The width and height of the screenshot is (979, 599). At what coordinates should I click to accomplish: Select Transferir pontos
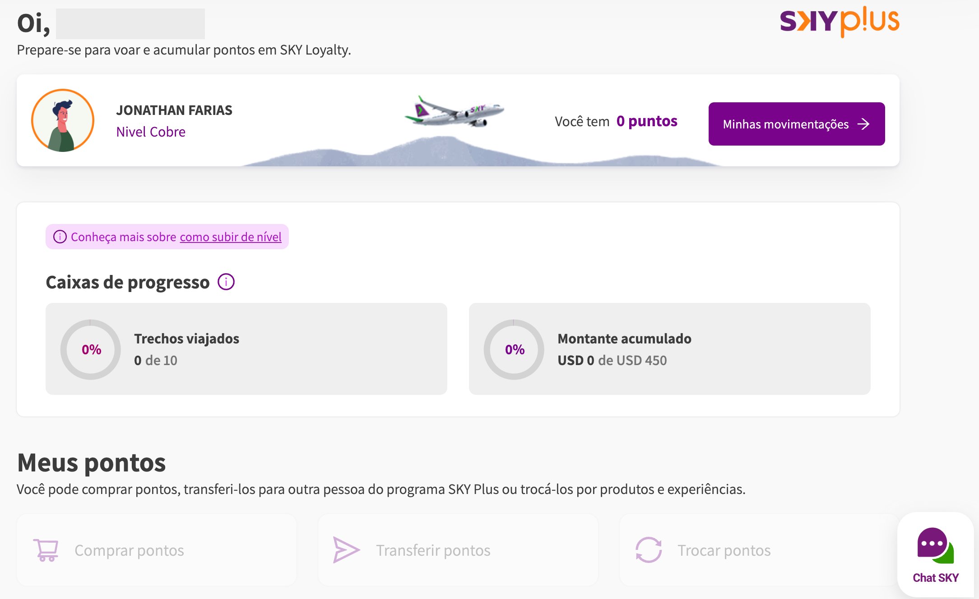pos(433,550)
